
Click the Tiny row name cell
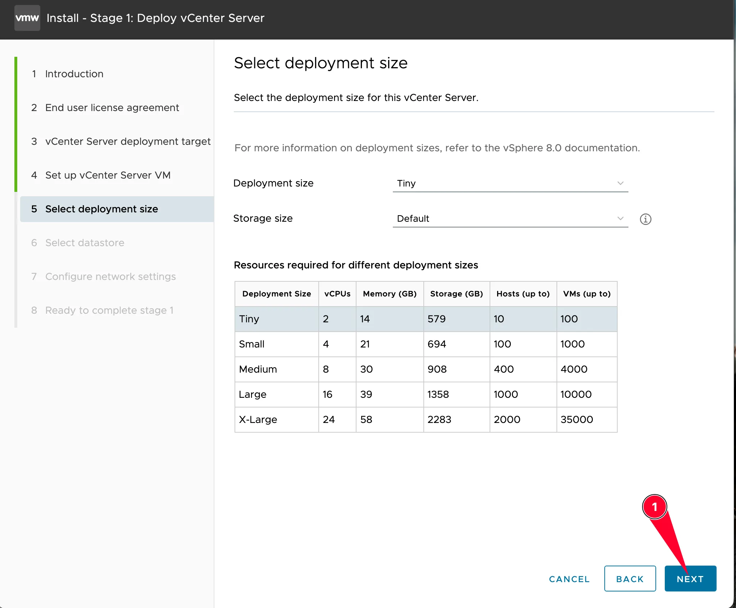(x=277, y=319)
